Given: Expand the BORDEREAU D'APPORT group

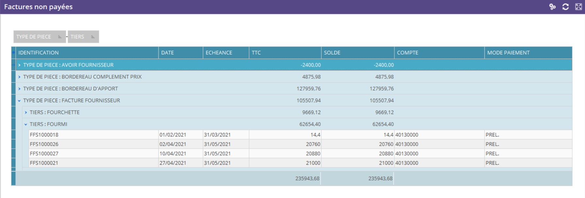Looking at the screenshot, I should tap(20, 89).
